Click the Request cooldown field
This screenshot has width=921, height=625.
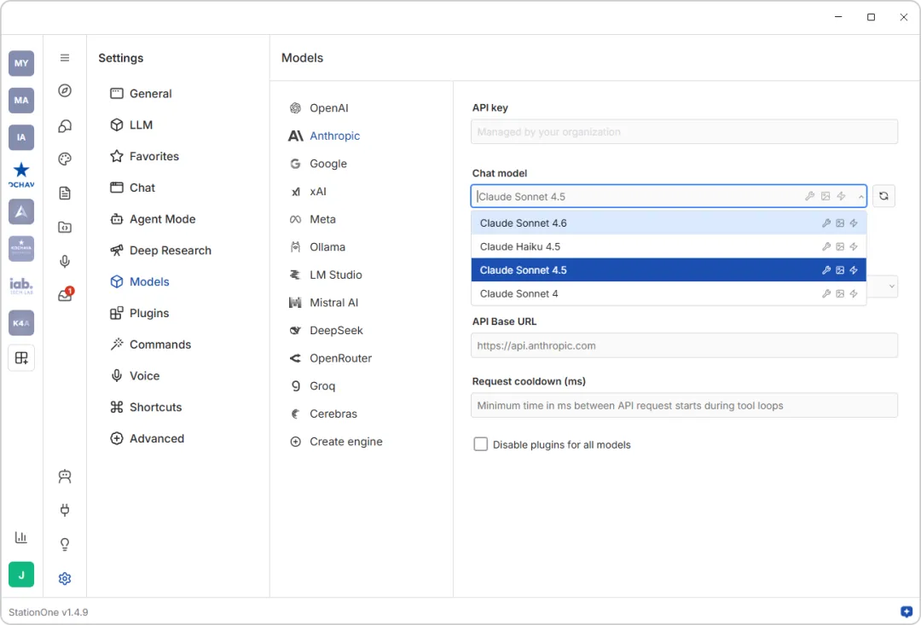tap(684, 405)
